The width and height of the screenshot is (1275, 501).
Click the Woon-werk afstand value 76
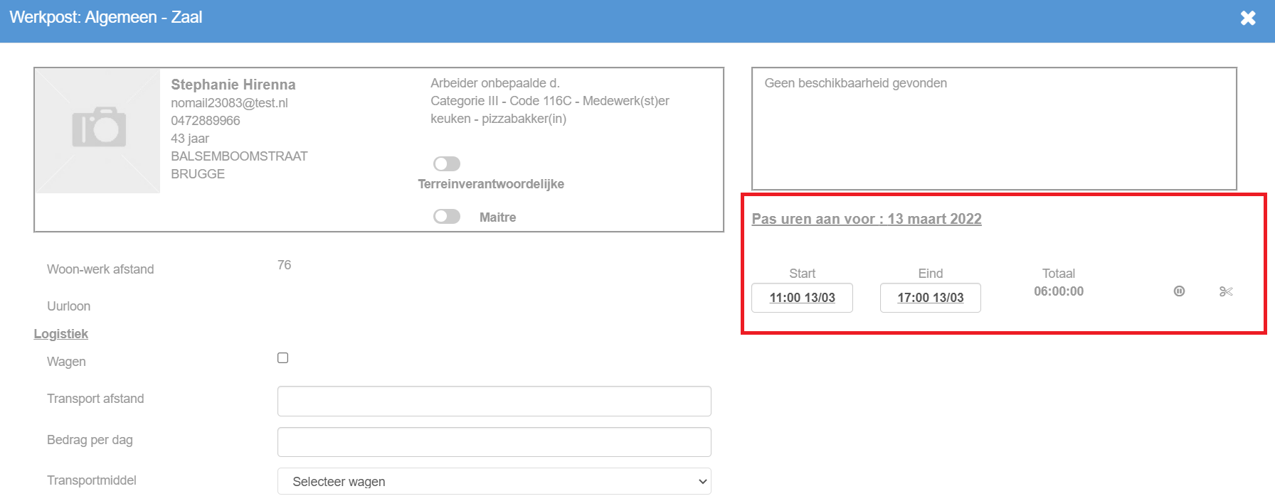[284, 265]
